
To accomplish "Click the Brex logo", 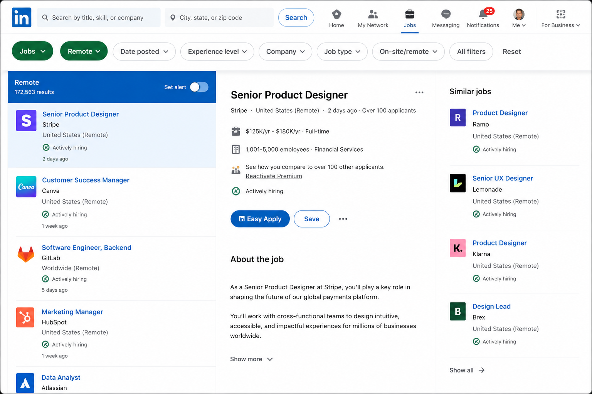I will 457,311.
